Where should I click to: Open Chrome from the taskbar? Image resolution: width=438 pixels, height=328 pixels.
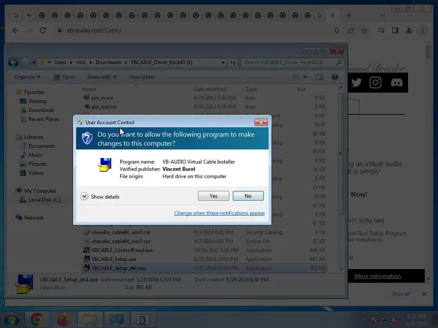point(37,319)
